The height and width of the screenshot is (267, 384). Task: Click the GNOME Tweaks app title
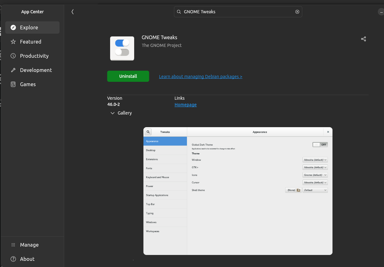[x=159, y=37]
